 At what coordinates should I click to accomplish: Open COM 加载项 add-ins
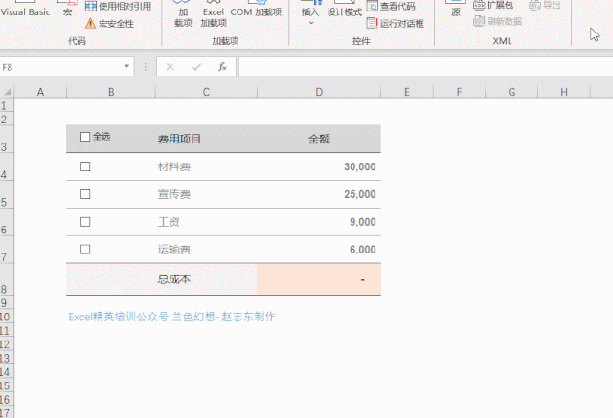click(x=256, y=11)
